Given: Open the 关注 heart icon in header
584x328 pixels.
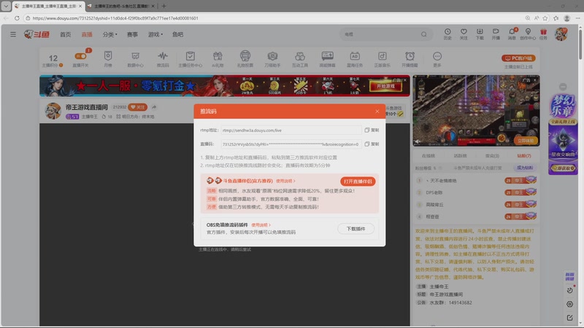Looking at the screenshot, I should click(x=464, y=34).
